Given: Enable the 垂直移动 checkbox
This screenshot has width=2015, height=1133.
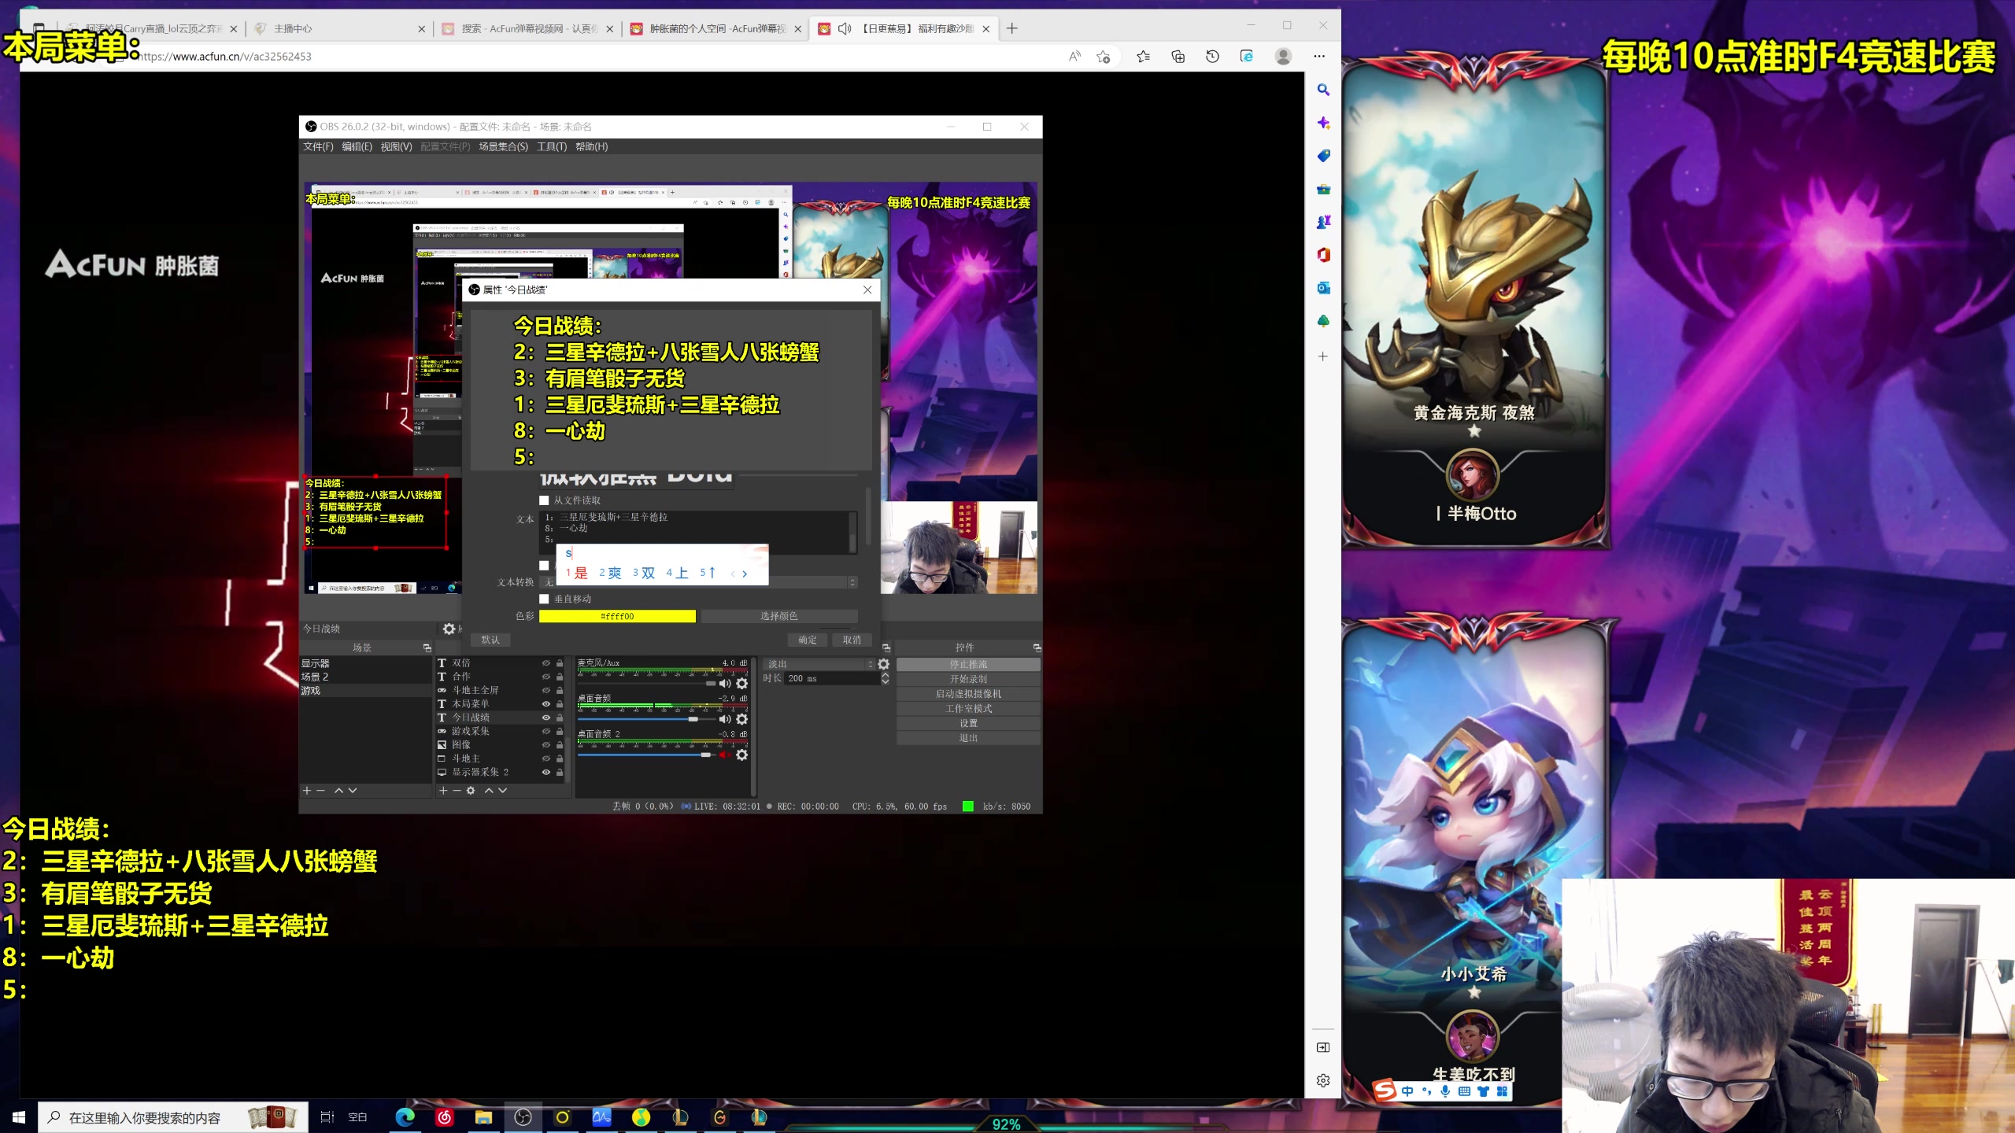Looking at the screenshot, I should point(544,600).
